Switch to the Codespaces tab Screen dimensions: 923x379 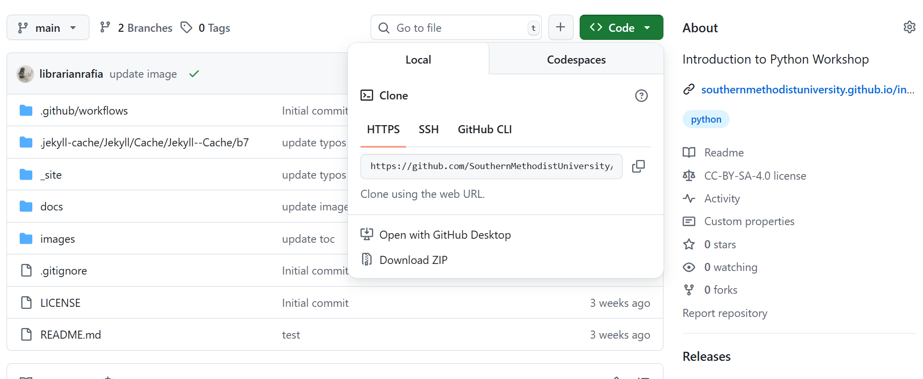coord(576,60)
